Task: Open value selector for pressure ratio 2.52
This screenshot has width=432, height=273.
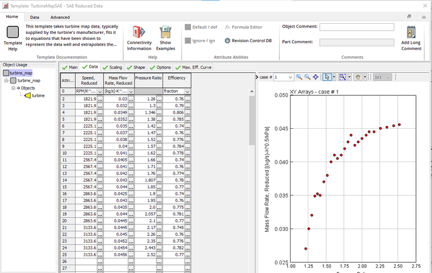Action: point(159,255)
